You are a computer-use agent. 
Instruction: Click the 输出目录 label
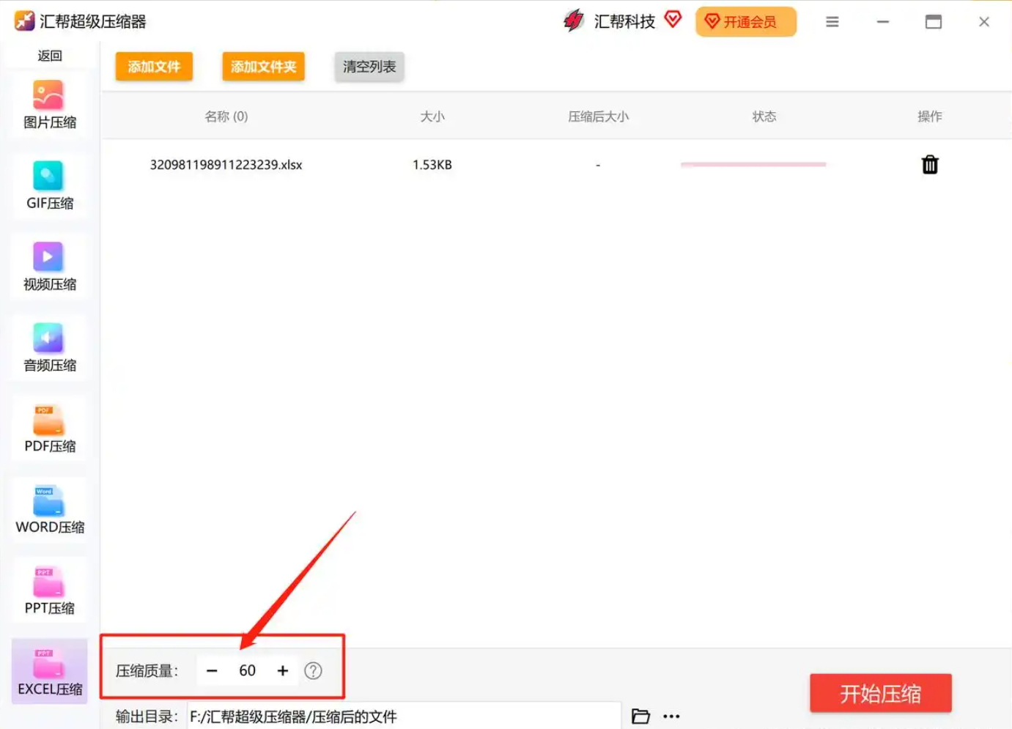click(147, 717)
